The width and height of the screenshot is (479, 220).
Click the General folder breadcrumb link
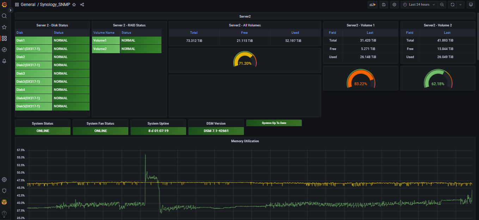(28, 5)
